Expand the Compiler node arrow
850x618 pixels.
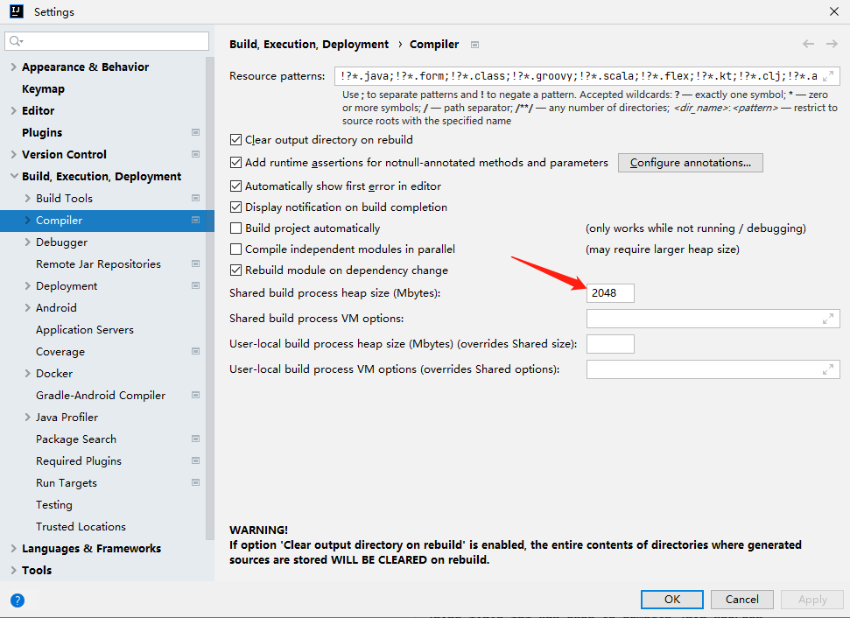coord(28,220)
